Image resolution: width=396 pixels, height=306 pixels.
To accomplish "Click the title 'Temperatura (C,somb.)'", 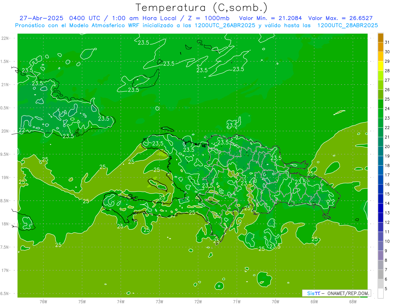I will pyautogui.click(x=202, y=8).
